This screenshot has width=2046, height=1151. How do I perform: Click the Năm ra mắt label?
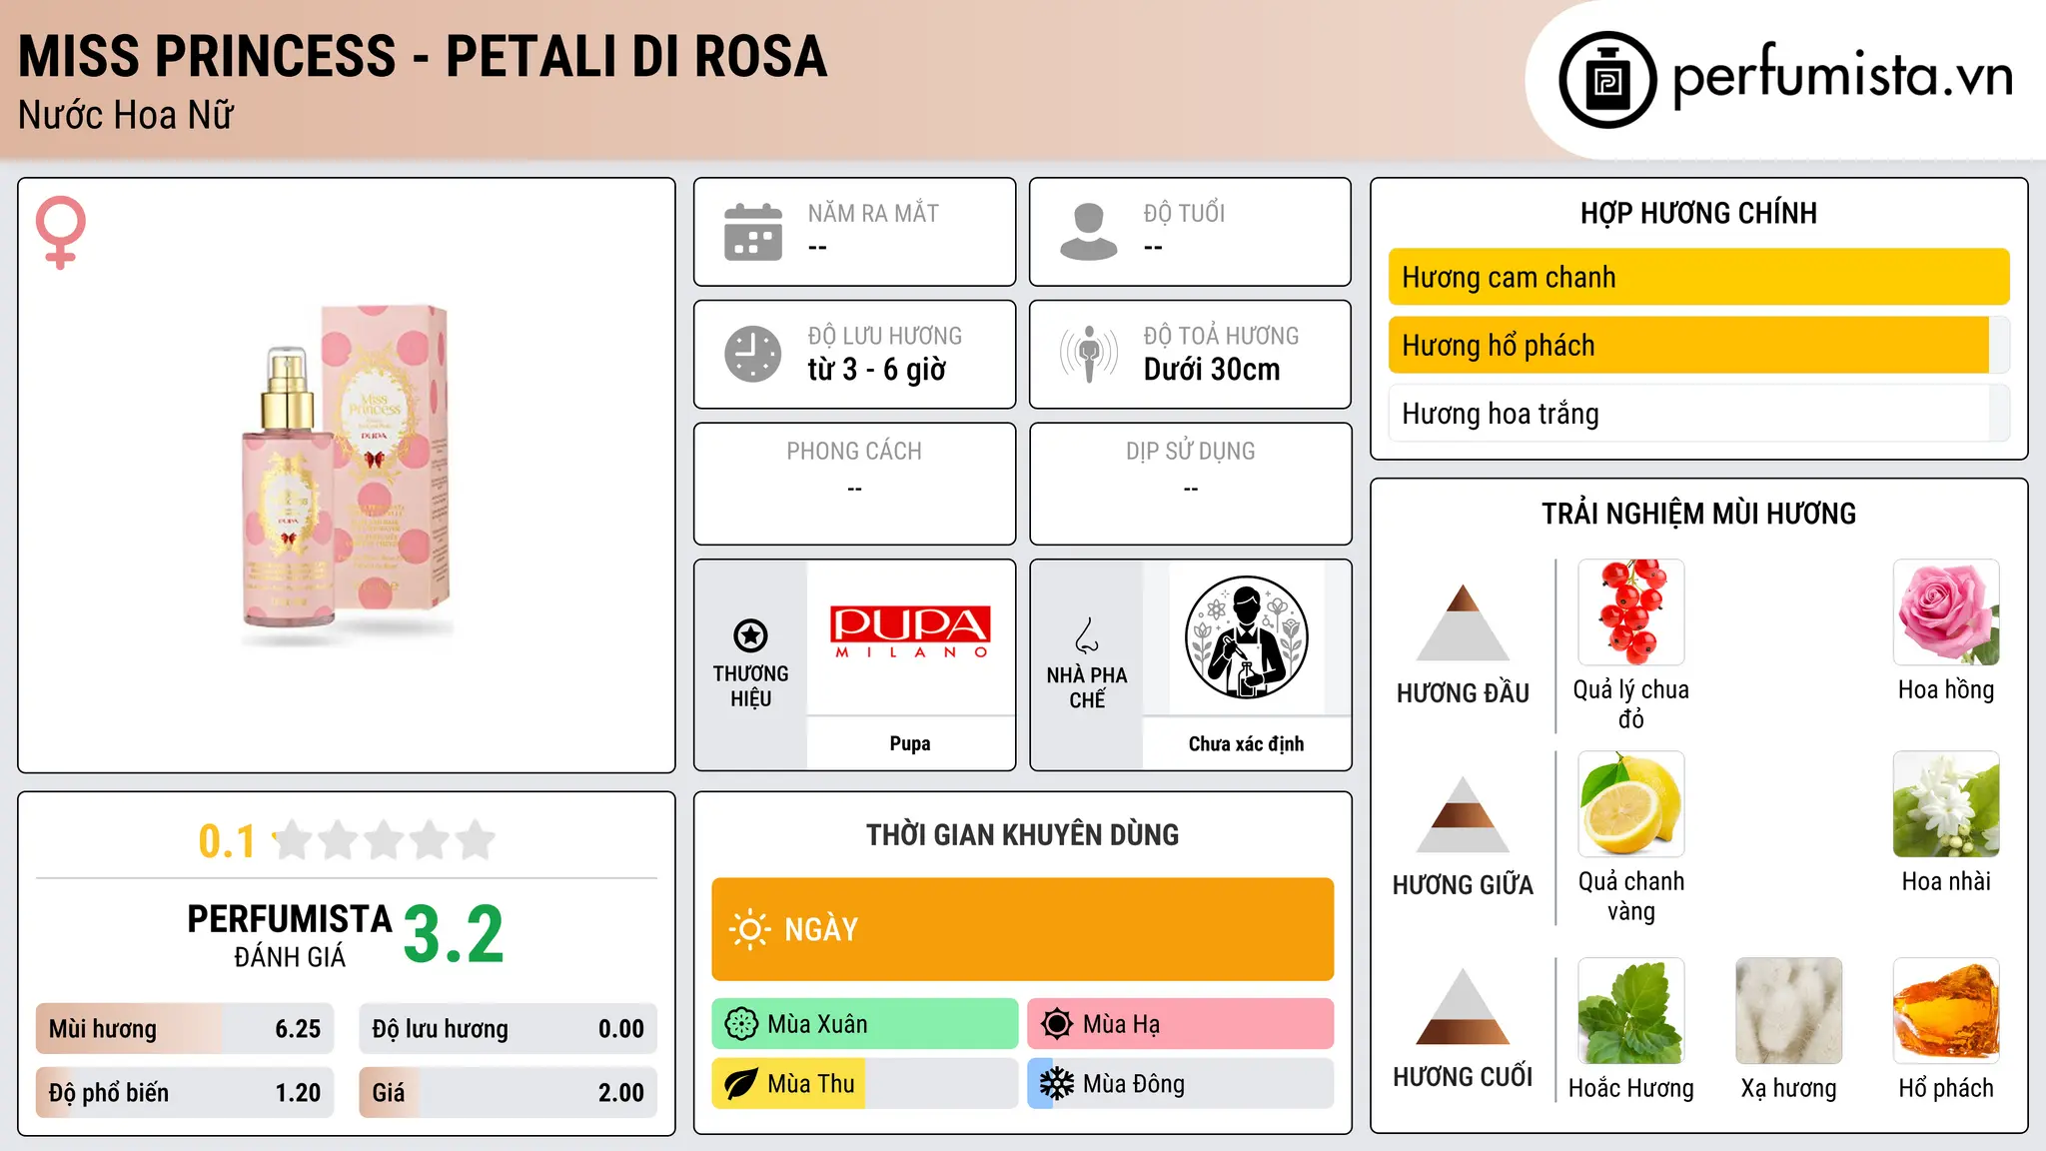(873, 213)
